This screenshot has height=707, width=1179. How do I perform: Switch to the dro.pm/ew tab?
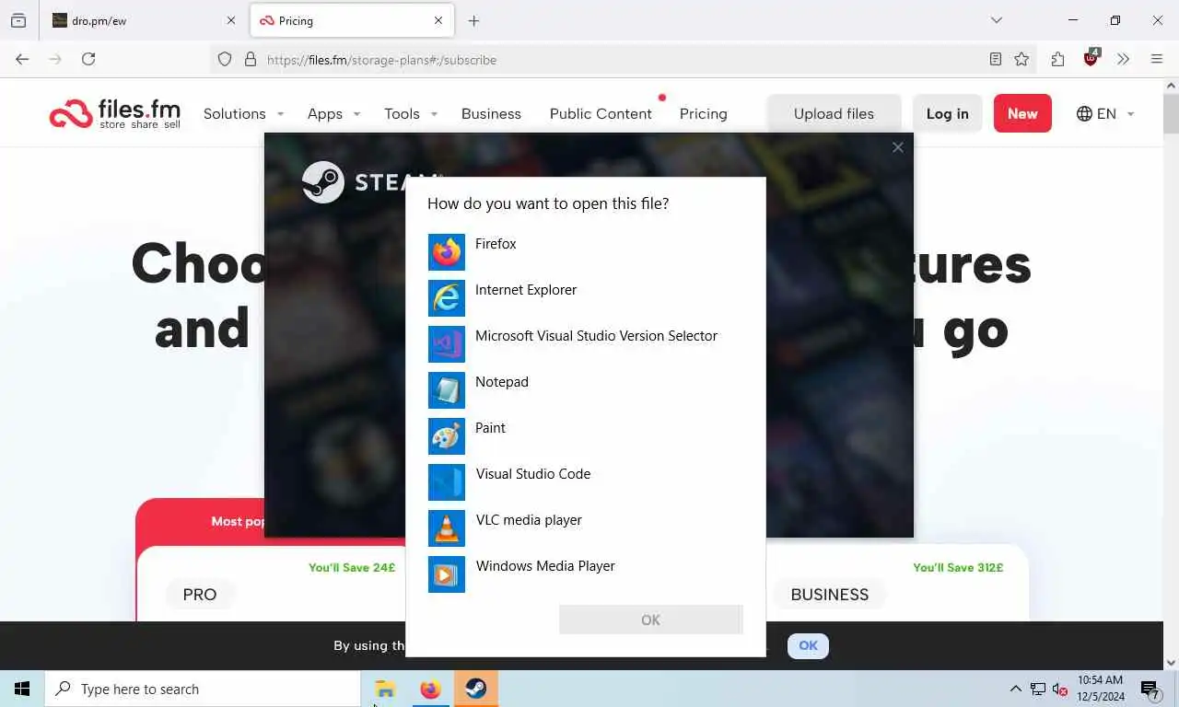tap(143, 20)
